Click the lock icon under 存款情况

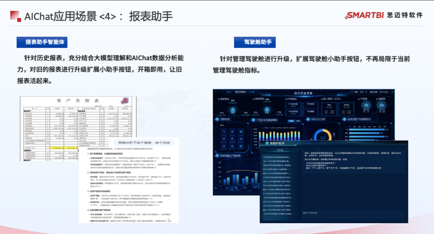(267, 110)
